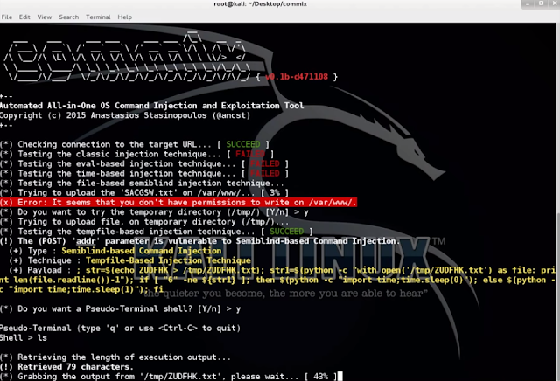Click the 'Trying to upload file, on temporary directory' line

click(144, 222)
